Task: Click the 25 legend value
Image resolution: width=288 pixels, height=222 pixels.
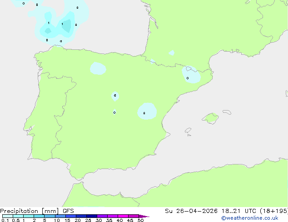Action: 88,220
